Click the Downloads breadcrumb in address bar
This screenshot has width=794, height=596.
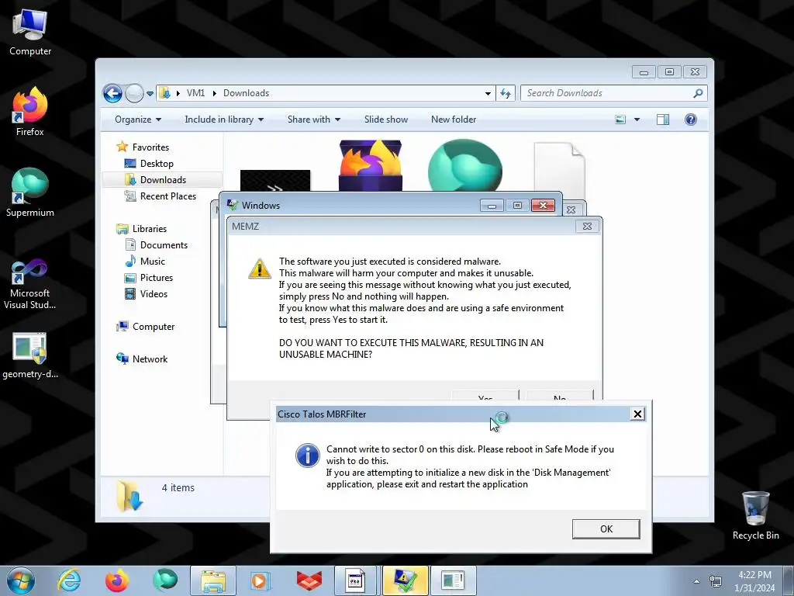coord(246,93)
